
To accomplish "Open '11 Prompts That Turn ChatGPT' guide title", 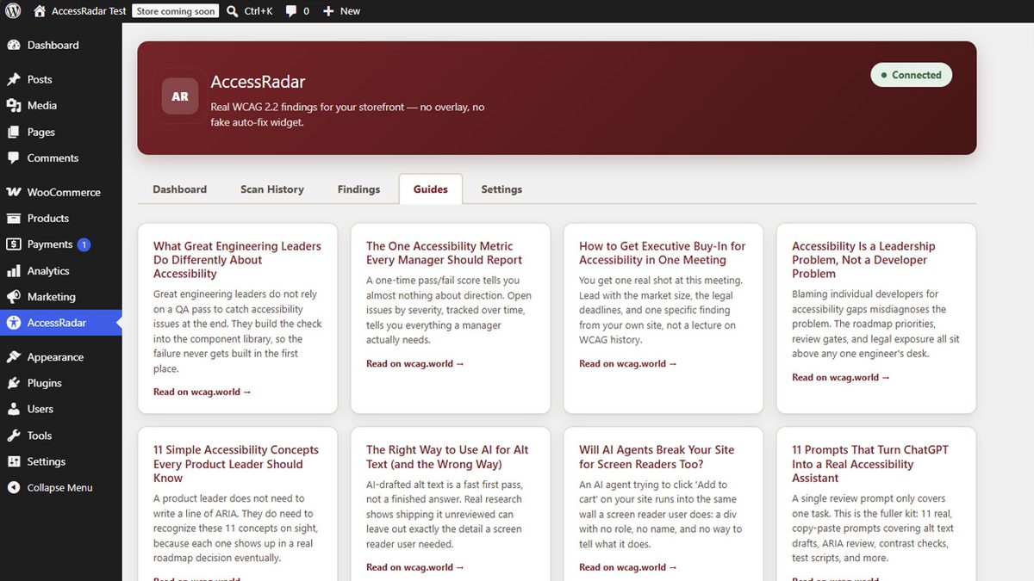I will click(x=870, y=464).
